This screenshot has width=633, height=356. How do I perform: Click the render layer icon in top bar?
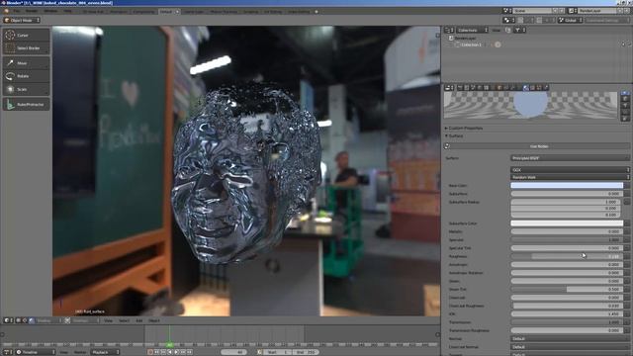[573, 11]
